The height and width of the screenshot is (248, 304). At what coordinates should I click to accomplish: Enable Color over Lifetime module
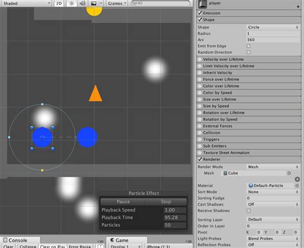point(200,86)
